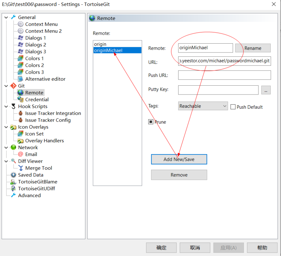Image resolution: width=281 pixels, height=256 pixels.
Task: Click the Network globe icon
Action: (x=13, y=147)
